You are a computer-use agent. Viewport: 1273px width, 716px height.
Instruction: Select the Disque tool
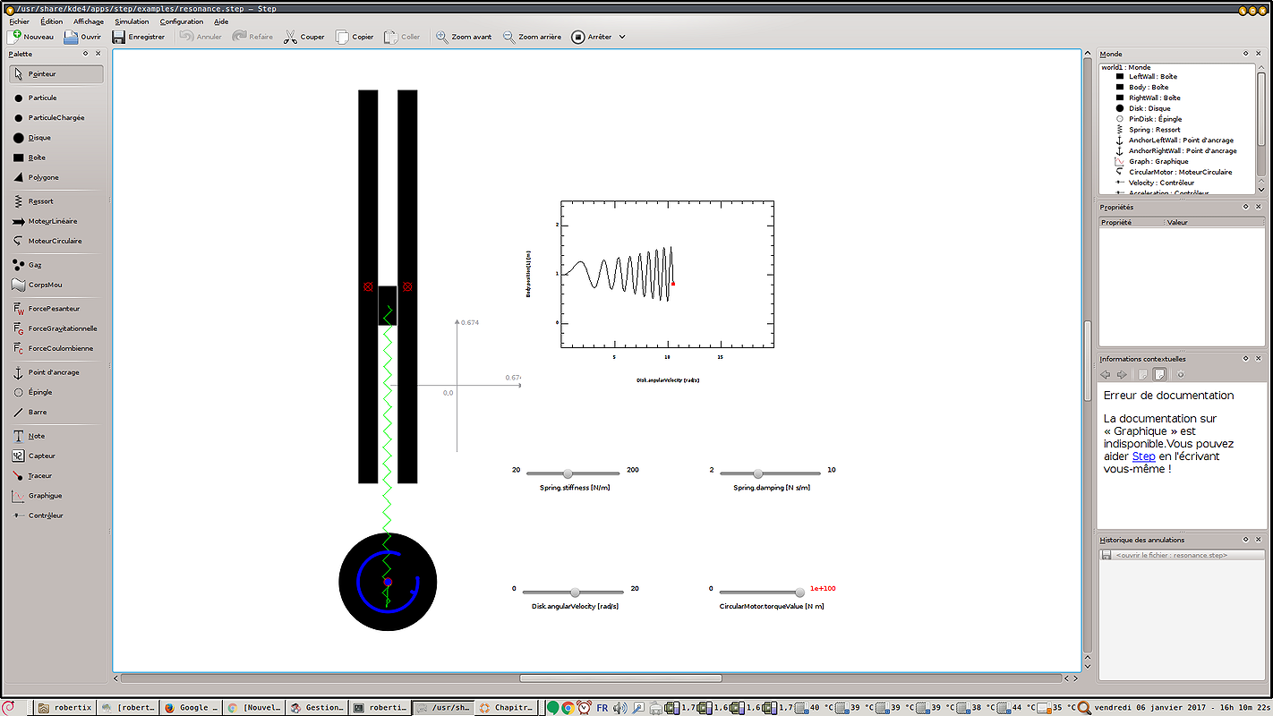click(x=56, y=138)
